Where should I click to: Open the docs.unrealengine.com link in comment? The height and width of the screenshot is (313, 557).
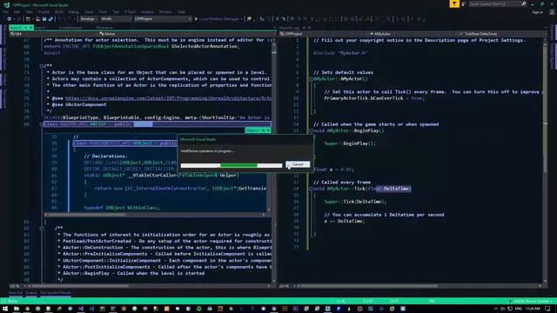point(168,98)
